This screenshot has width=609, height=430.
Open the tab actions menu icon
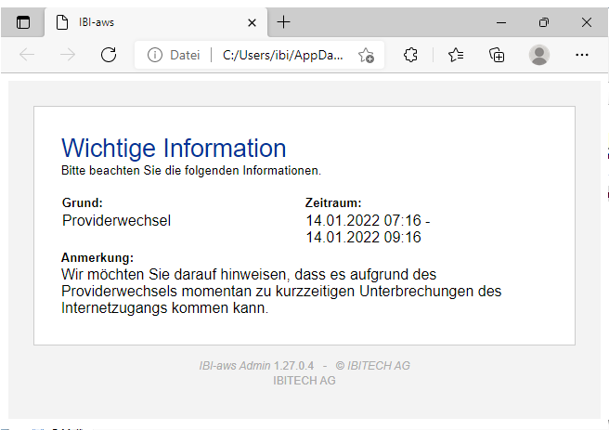tap(23, 22)
